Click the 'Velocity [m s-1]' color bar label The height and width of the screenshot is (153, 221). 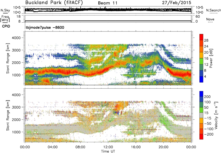(x=216, y=115)
